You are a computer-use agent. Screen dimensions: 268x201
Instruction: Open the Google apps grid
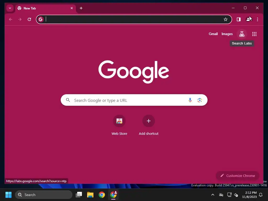click(x=254, y=34)
